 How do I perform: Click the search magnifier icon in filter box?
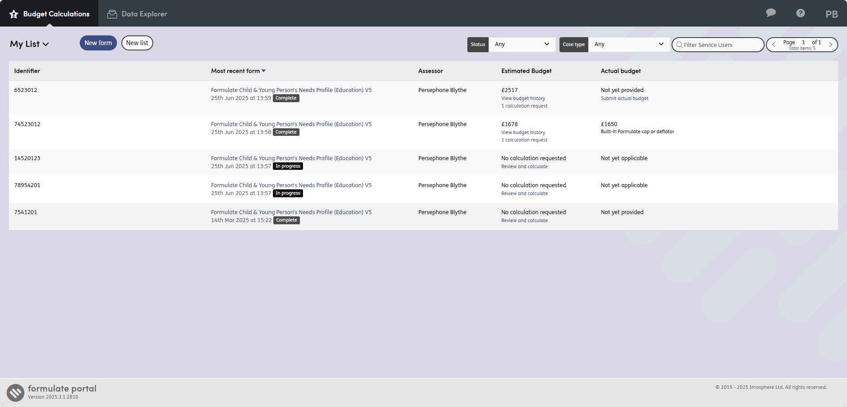pyautogui.click(x=679, y=45)
